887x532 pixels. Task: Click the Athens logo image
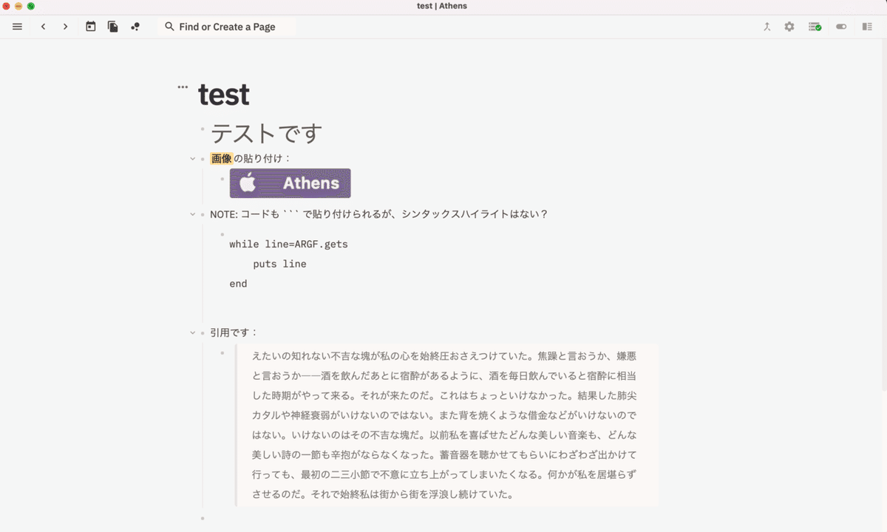[290, 183]
